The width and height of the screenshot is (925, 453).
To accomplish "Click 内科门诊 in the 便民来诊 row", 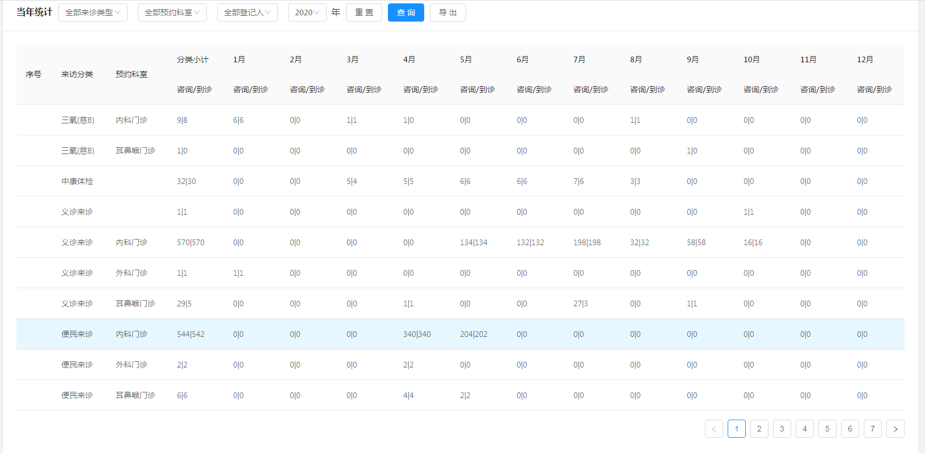I will (132, 334).
